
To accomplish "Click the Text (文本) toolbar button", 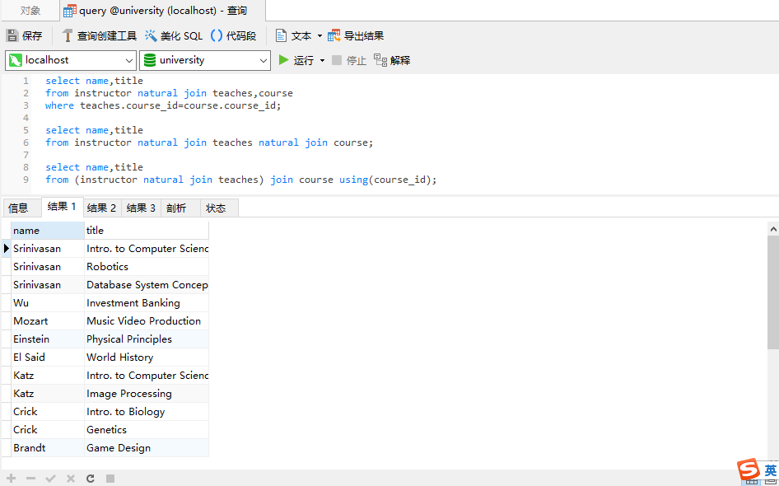I will (x=294, y=35).
